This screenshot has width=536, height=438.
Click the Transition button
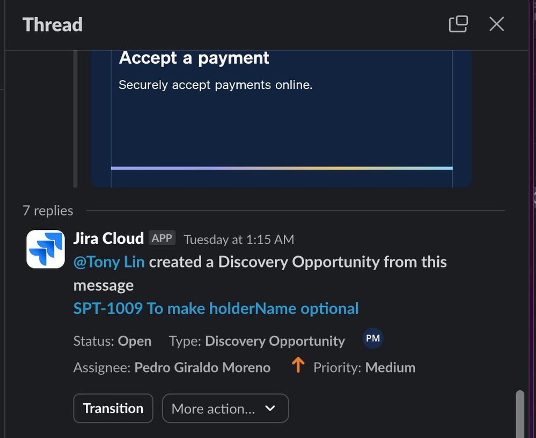coord(113,409)
